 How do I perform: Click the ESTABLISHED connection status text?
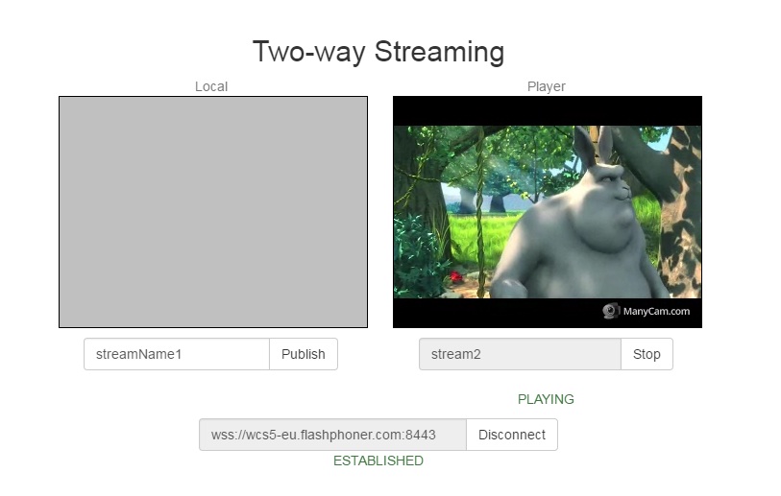[x=378, y=461]
